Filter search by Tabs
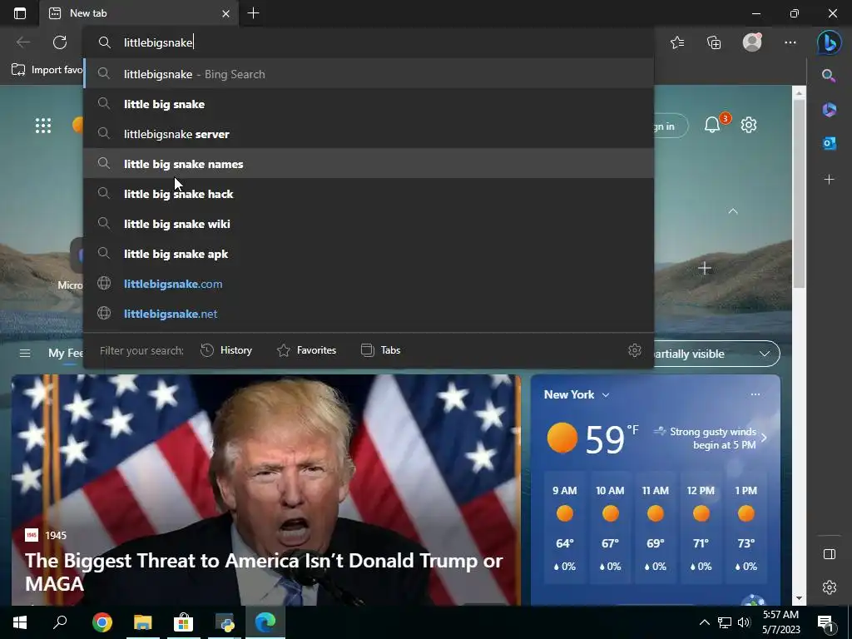This screenshot has width=852, height=639. click(x=381, y=350)
